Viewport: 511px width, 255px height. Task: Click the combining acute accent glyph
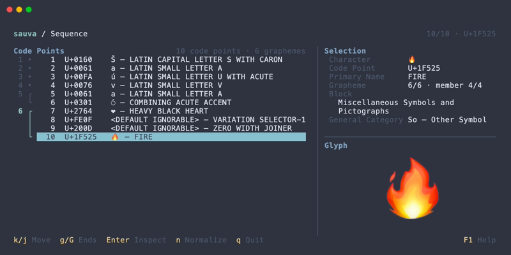click(113, 103)
